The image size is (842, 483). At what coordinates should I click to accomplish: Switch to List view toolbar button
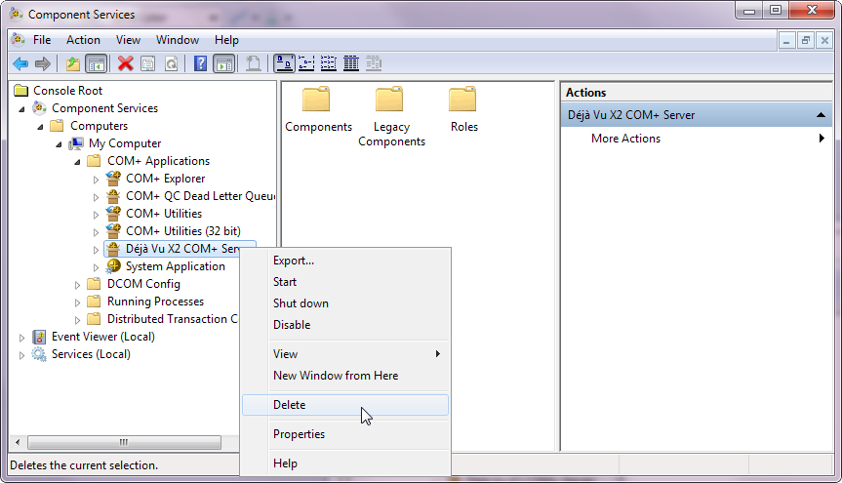point(329,64)
